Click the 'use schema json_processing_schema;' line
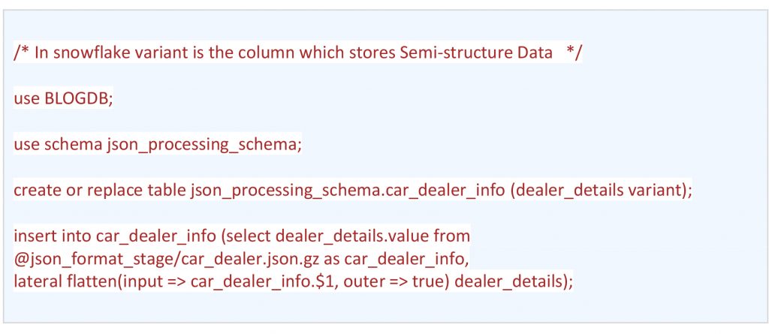 click(158, 145)
